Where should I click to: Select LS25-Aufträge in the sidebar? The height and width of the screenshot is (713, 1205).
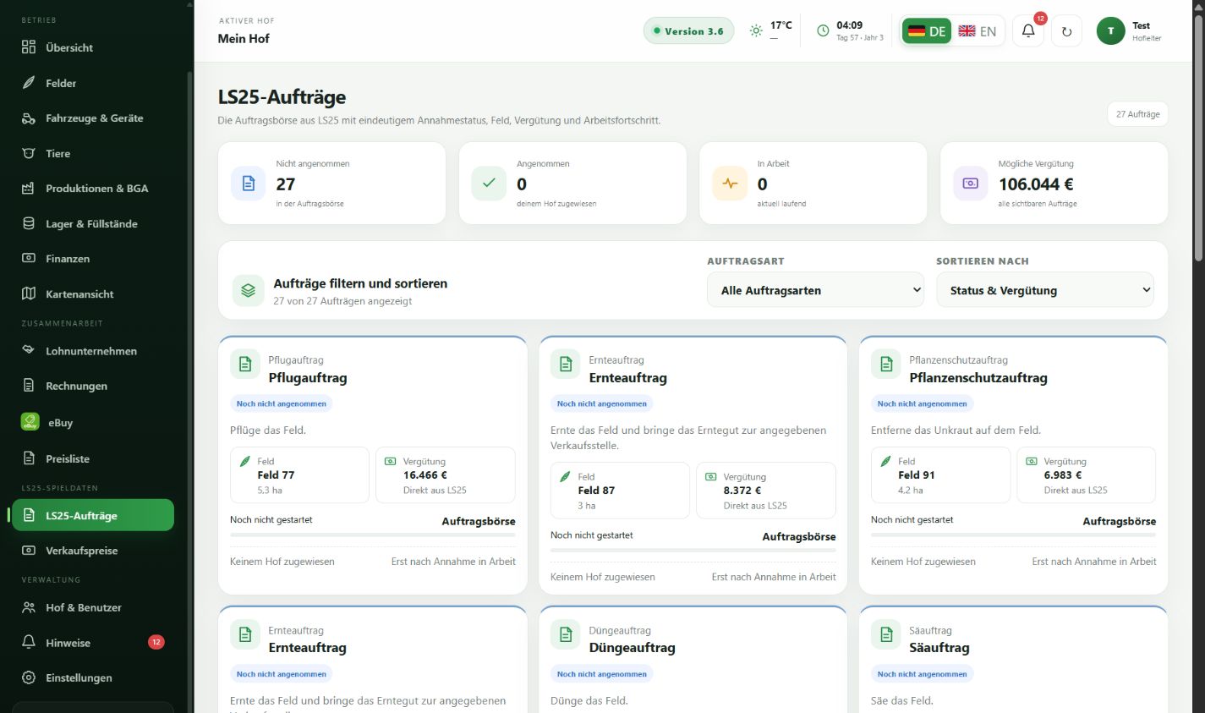[x=93, y=515]
